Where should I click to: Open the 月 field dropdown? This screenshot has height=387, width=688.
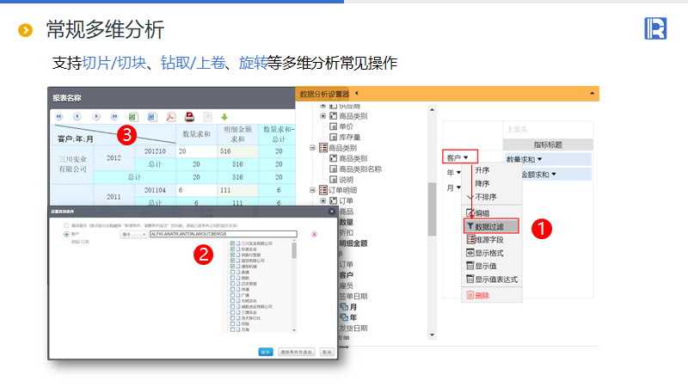point(458,187)
